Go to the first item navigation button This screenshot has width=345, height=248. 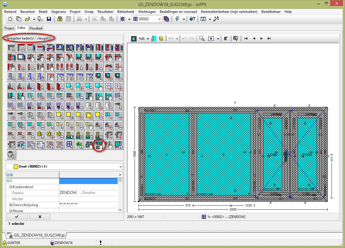coord(246,38)
